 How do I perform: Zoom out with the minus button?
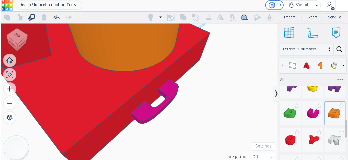point(10,103)
